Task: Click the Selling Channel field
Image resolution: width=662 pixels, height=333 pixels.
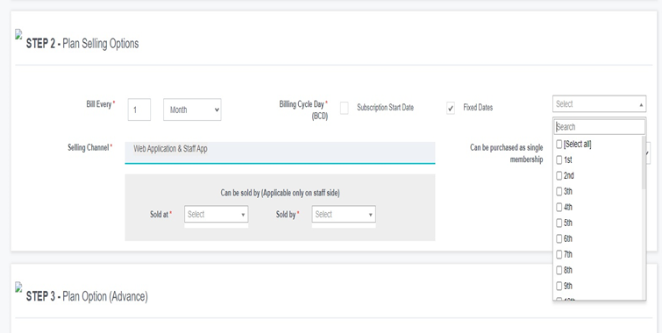Action: pyautogui.click(x=280, y=152)
